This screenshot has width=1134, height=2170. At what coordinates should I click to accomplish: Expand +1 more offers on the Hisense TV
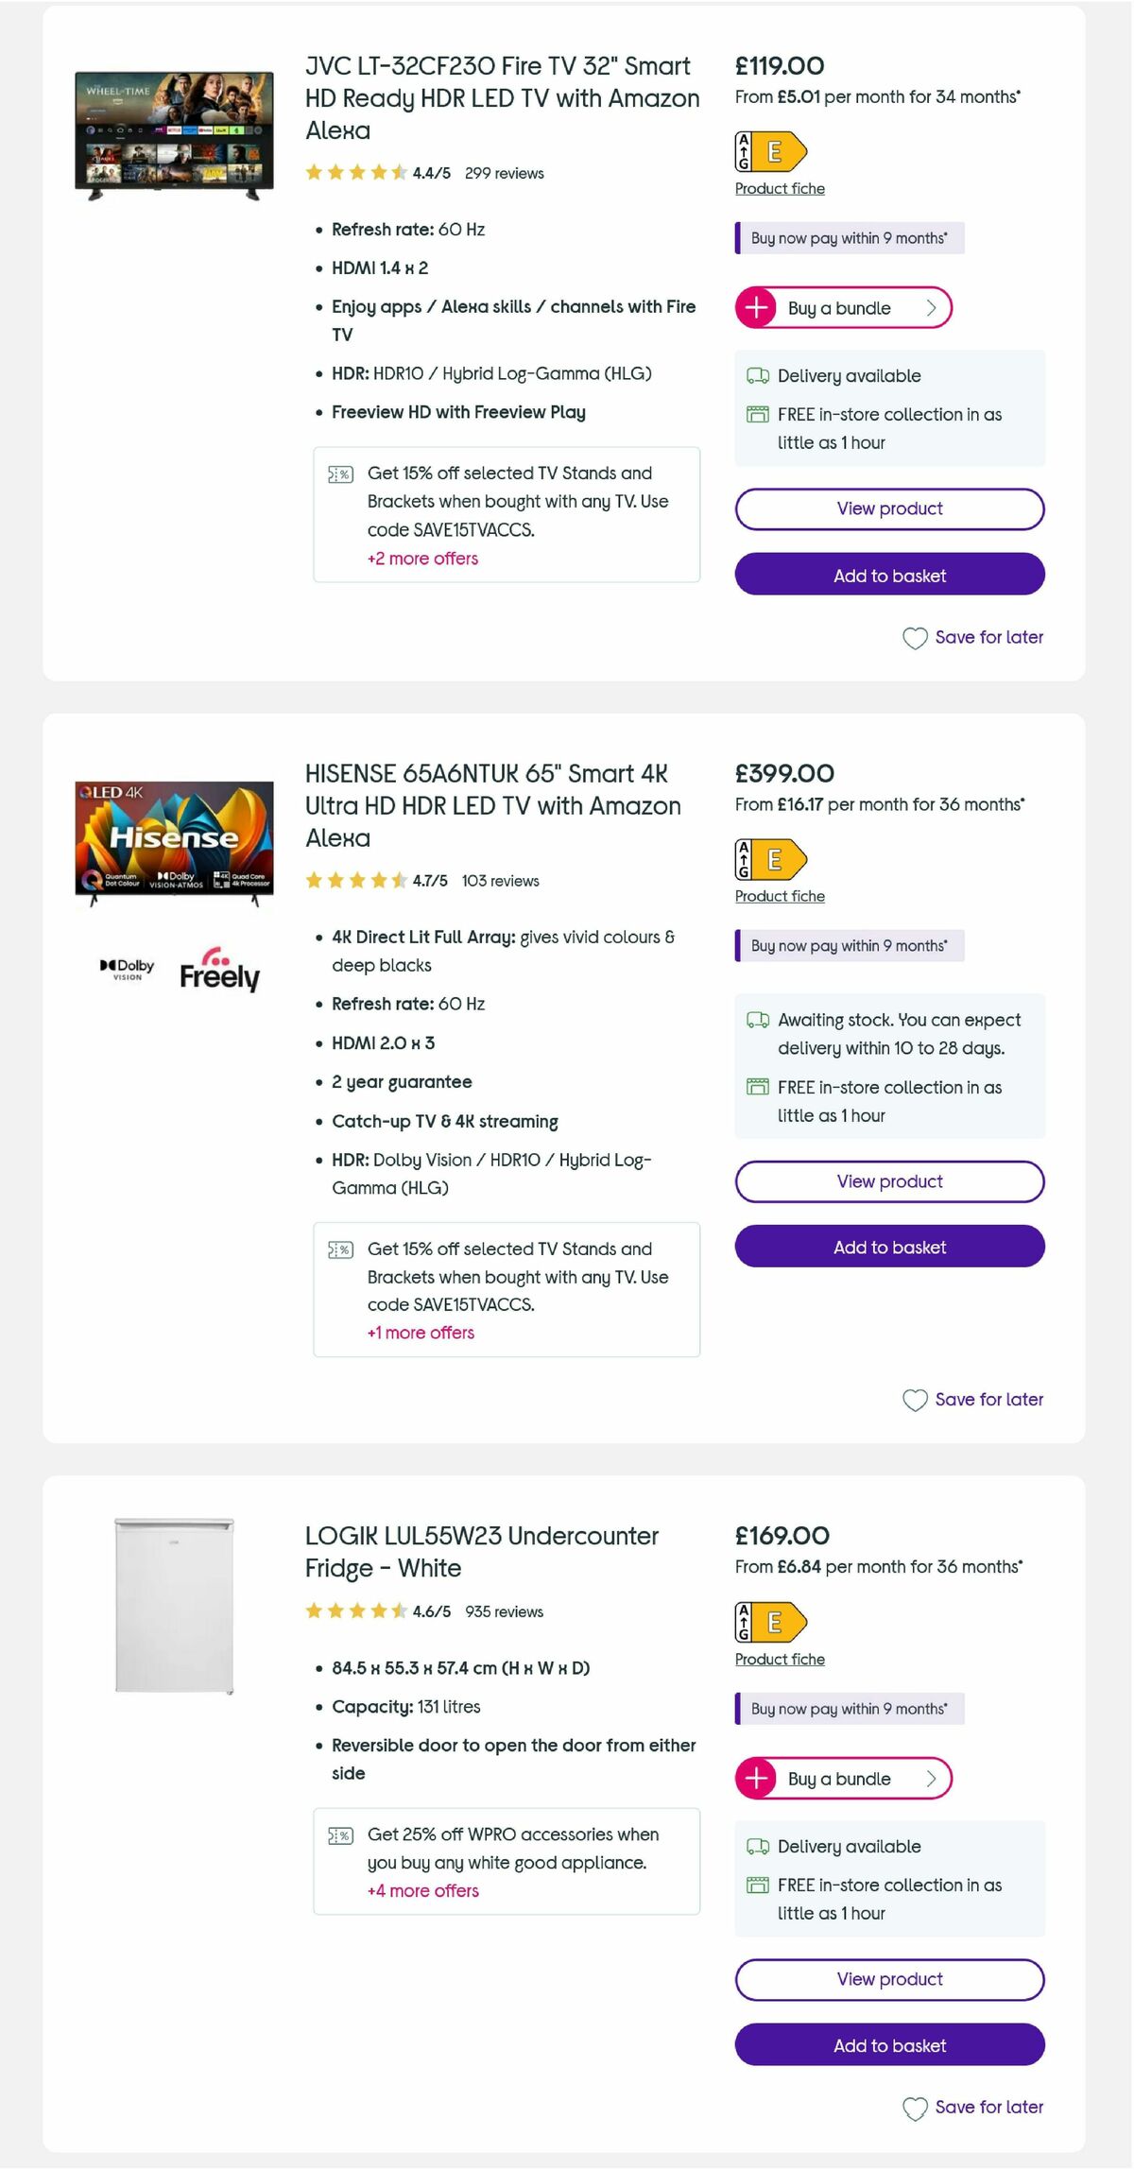(421, 1333)
